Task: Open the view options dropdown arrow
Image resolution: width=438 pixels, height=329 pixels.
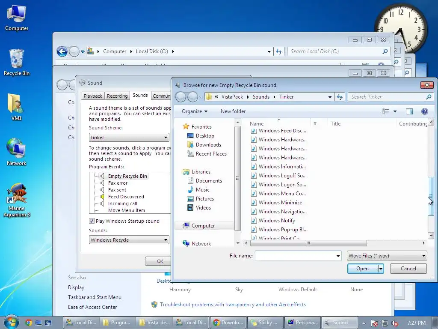Action: pos(395,111)
